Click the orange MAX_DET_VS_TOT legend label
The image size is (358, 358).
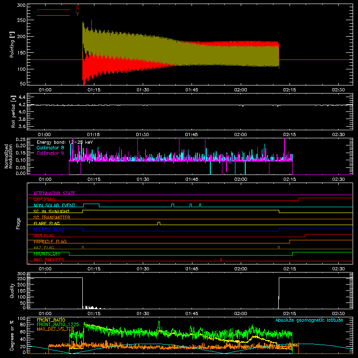tap(55, 329)
